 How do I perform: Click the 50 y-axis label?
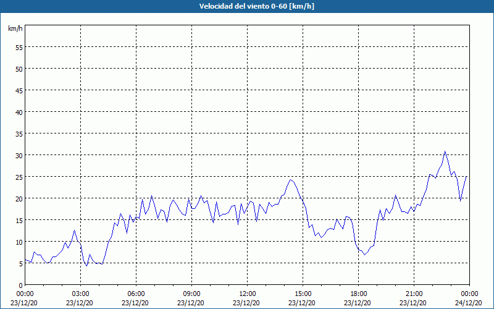click(x=19, y=69)
